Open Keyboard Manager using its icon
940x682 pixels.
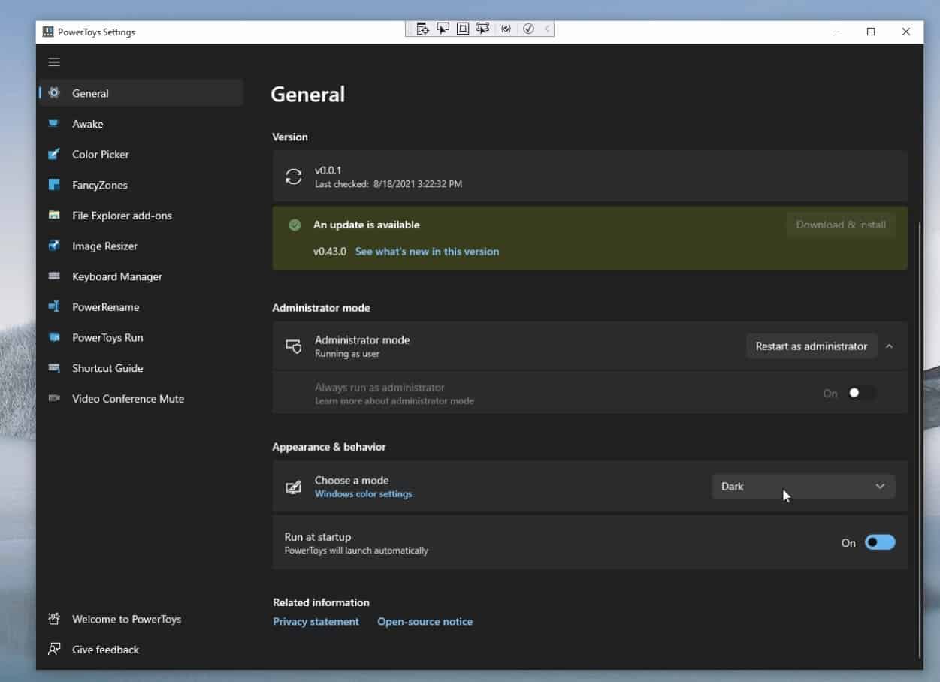tap(54, 276)
